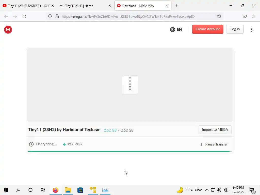Viewport: 260px width, 195px height.
Task: Open Task View on the taskbar
Action: (x=43, y=190)
